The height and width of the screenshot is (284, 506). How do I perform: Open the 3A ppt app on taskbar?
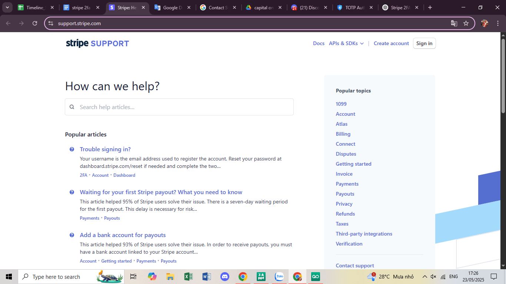click(261, 277)
